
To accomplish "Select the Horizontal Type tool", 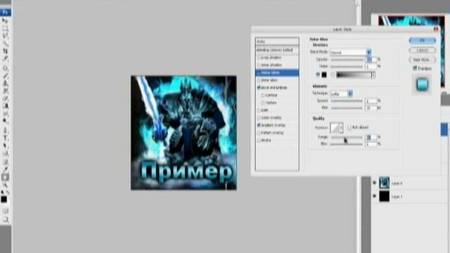I will coord(5,138).
